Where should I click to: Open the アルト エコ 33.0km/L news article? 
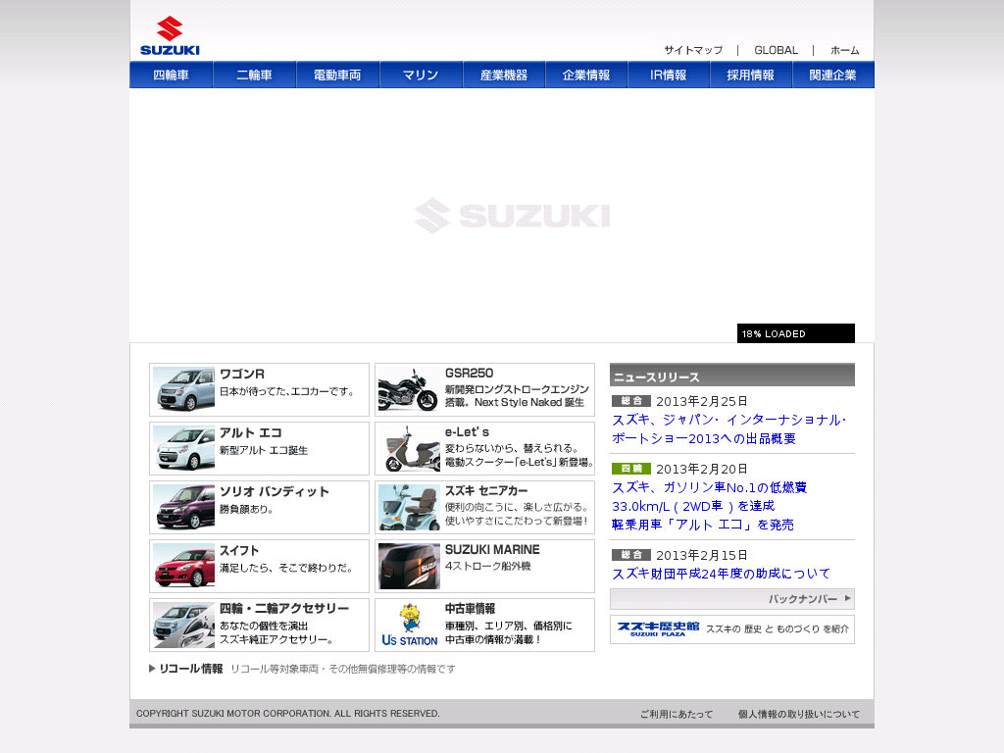pyautogui.click(x=710, y=506)
